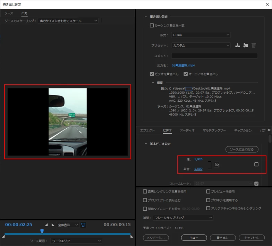Uncheck ビデオを書き出し checkbox

152,74
